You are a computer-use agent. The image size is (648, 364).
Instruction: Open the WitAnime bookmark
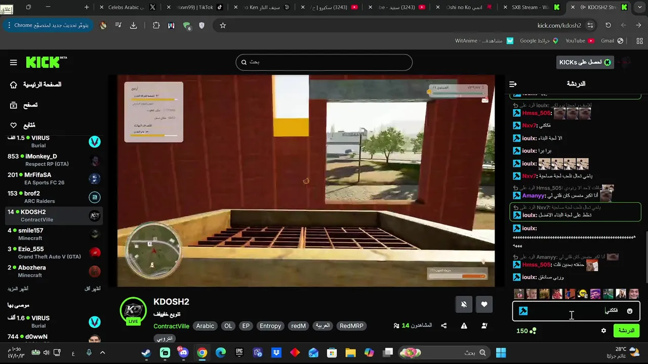tap(484, 41)
